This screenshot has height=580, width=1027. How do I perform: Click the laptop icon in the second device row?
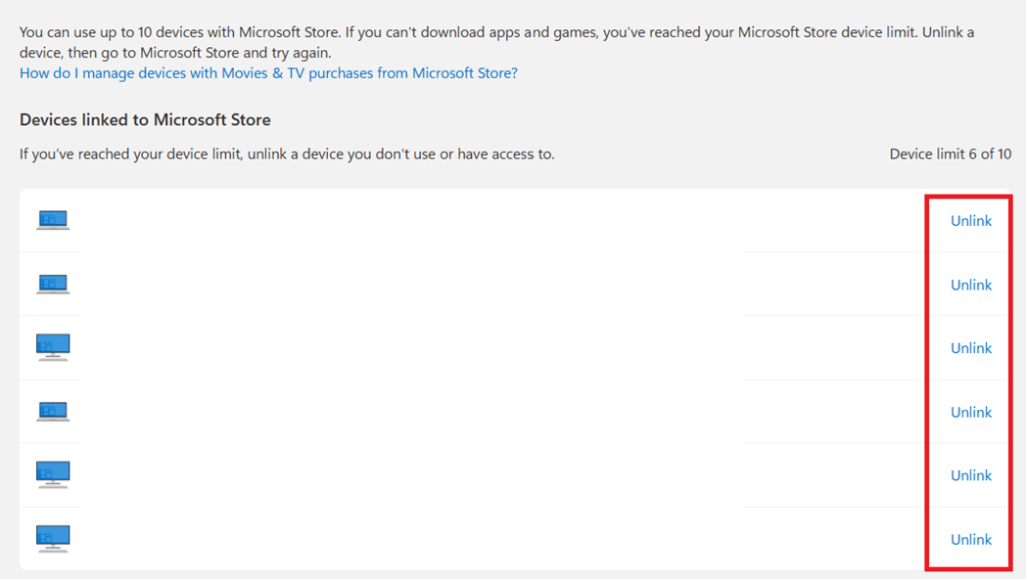(53, 284)
